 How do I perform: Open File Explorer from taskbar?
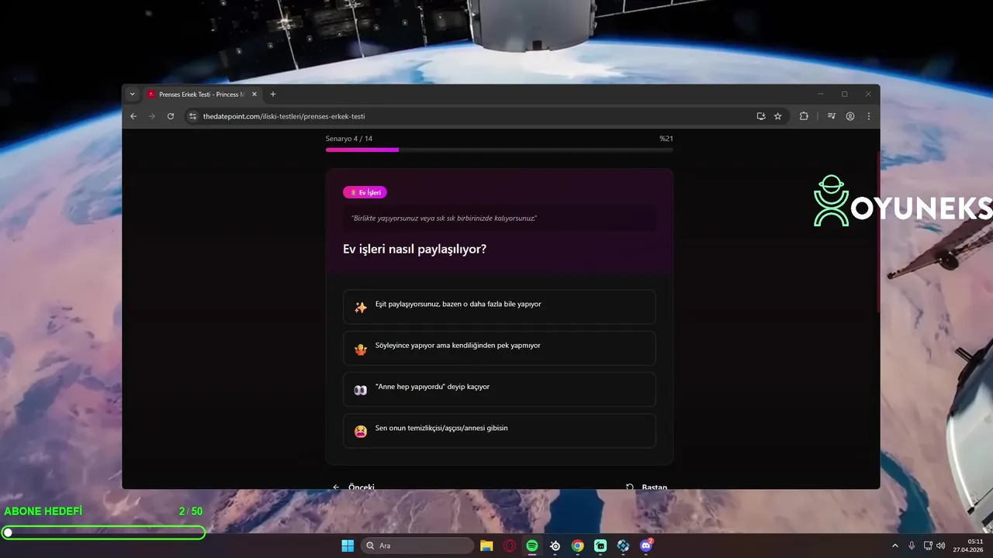(x=486, y=546)
